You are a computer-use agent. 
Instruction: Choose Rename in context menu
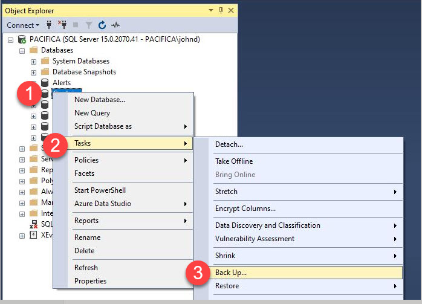tap(130, 238)
